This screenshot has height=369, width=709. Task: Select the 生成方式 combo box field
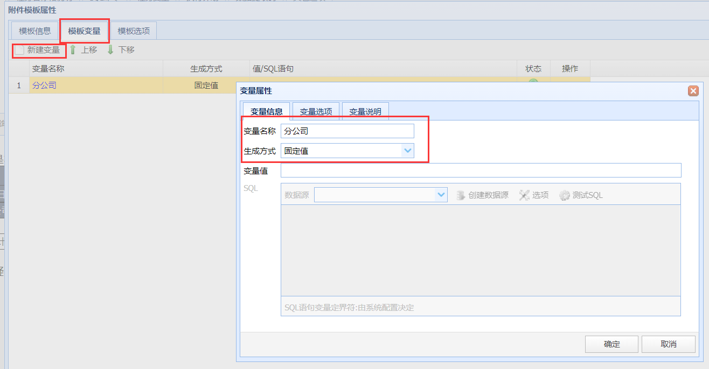(347, 151)
